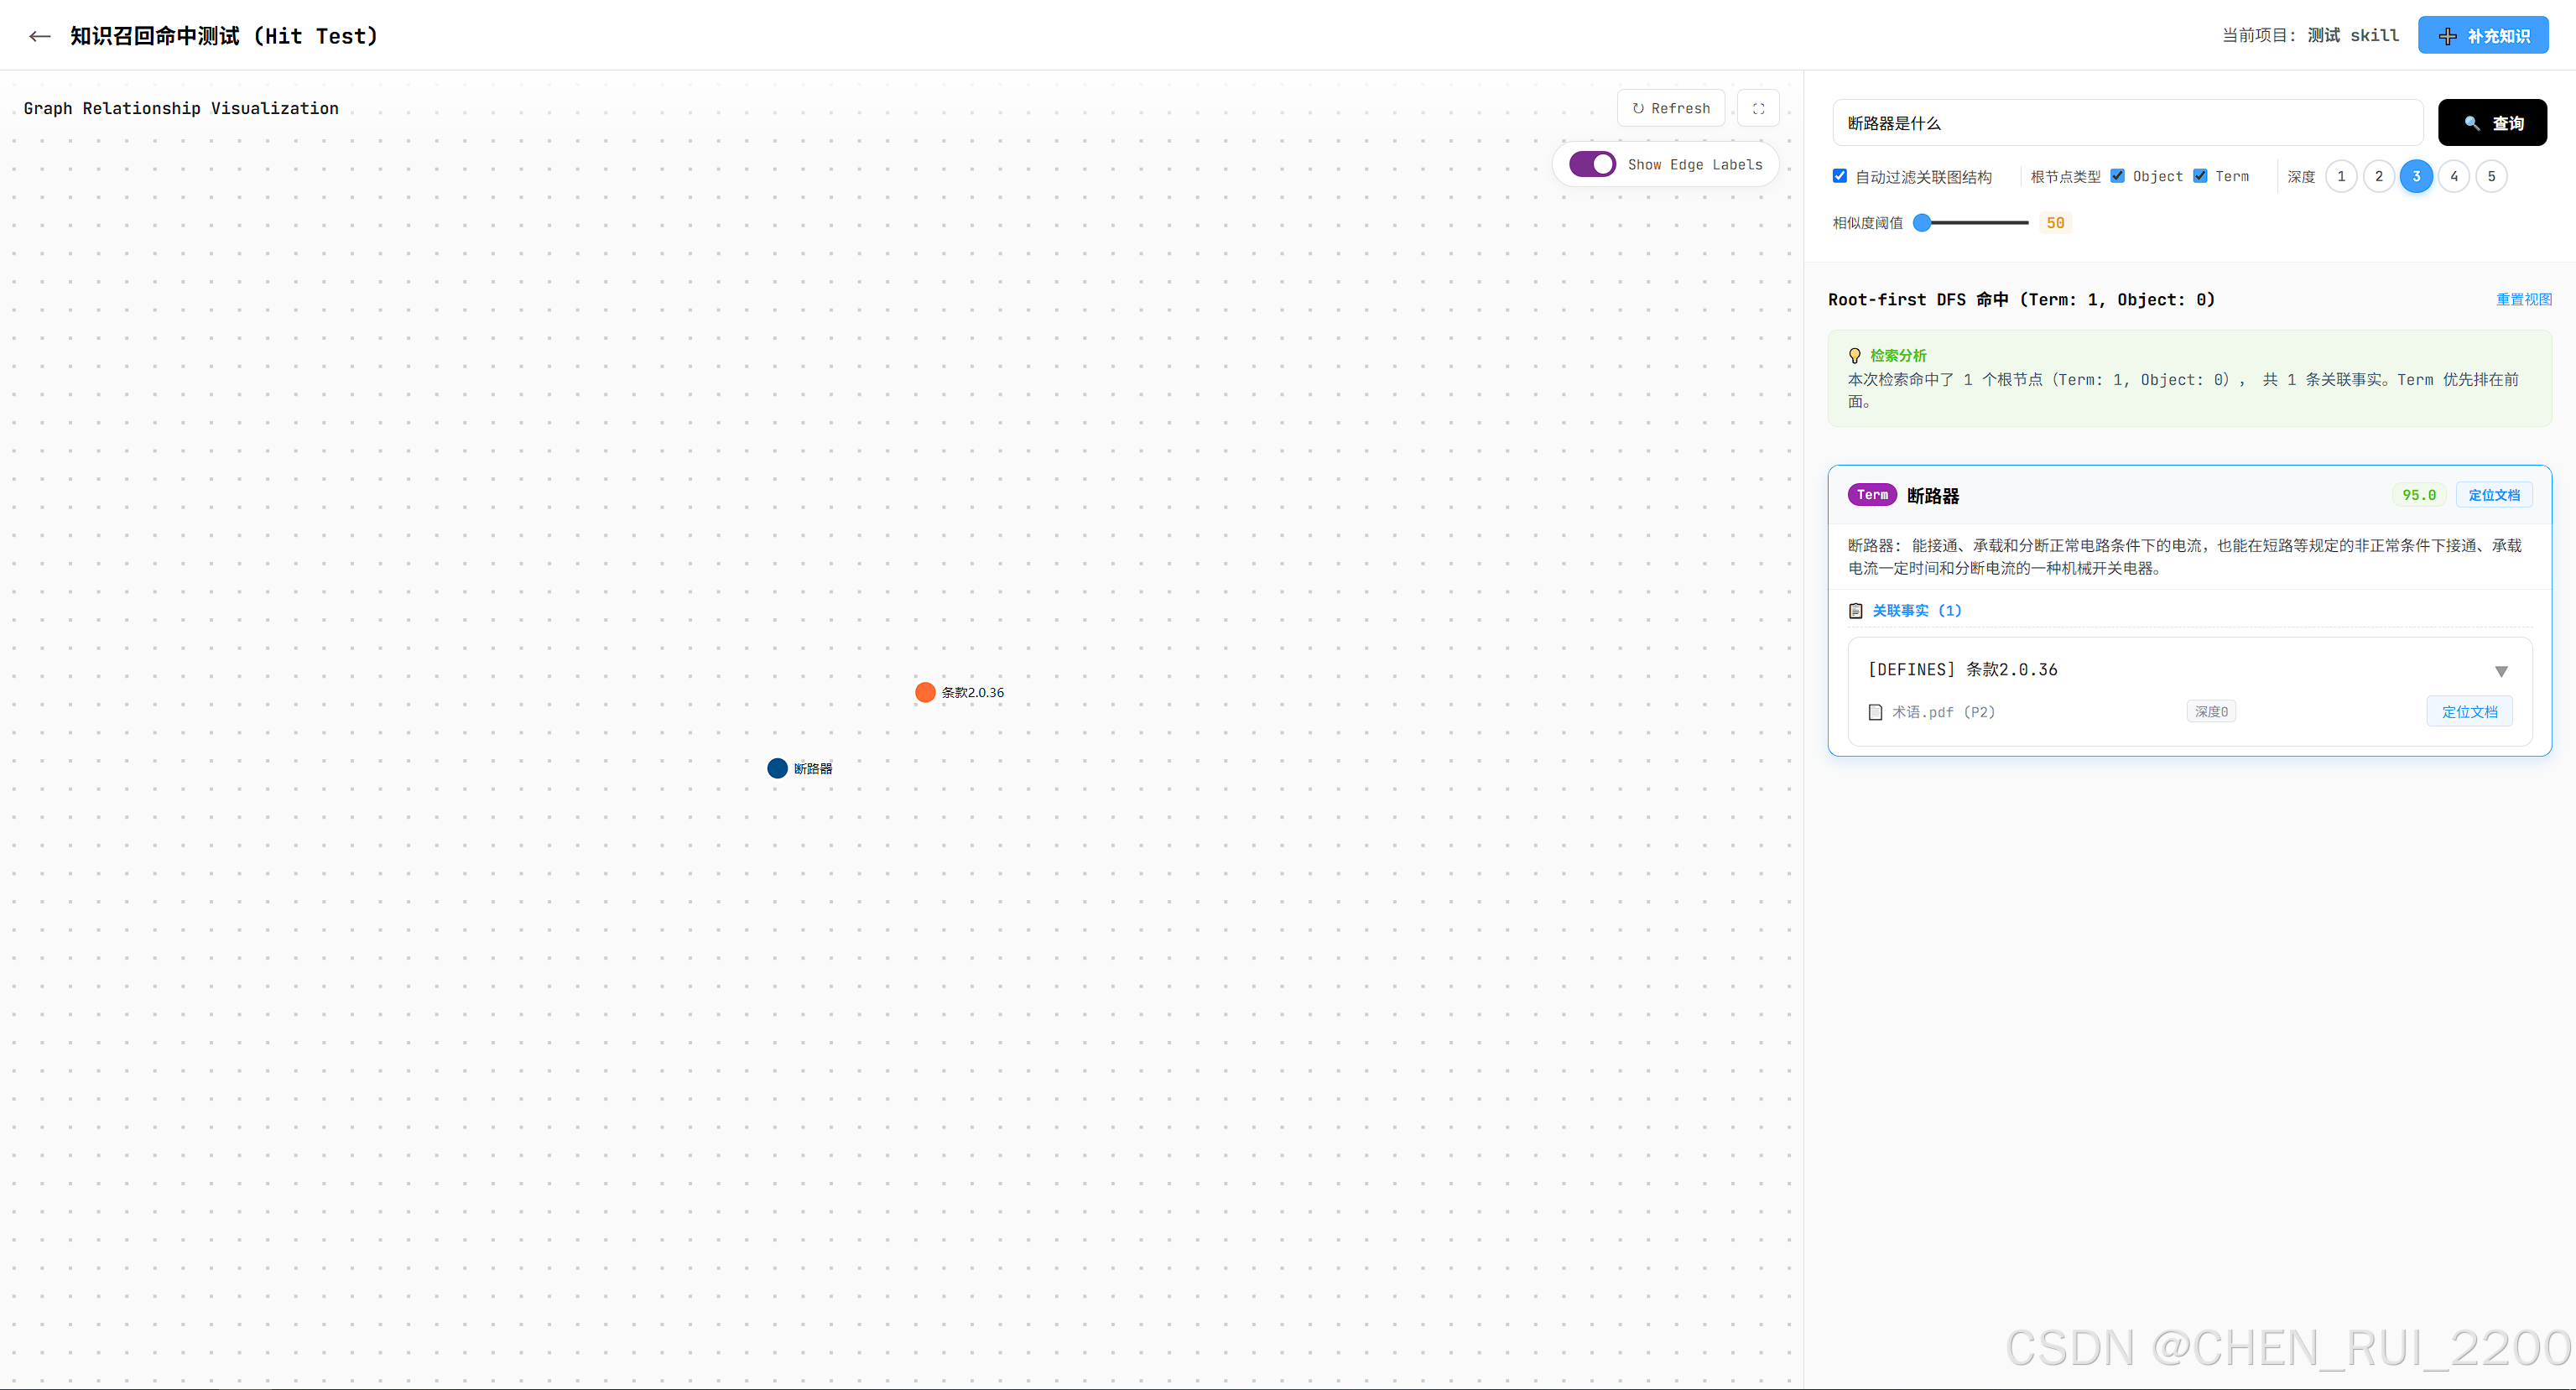Select depth level 1
This screenshot has height=1390, width=2576.
(2341, 176)
